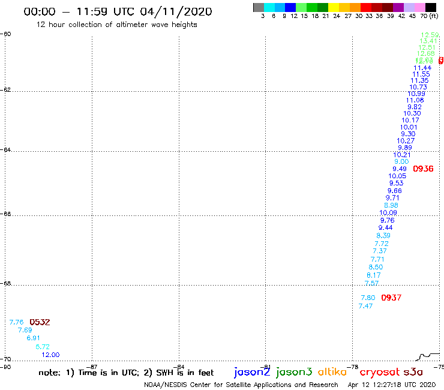Click the 10.17 wave height value
Screen dimensions: 444x390
(410, 121)
